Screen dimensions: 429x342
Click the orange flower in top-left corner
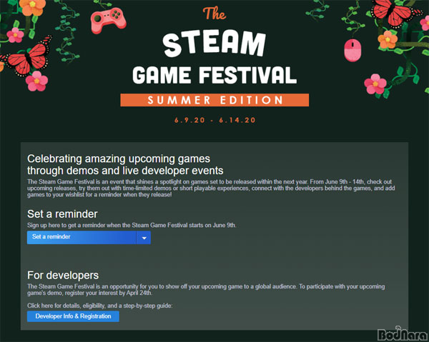click(32, 7)
